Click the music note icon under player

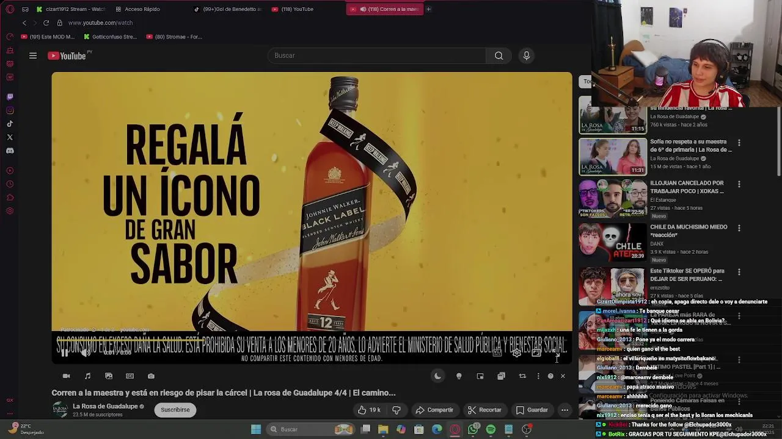pyautogui.click(x=87, y=376)
